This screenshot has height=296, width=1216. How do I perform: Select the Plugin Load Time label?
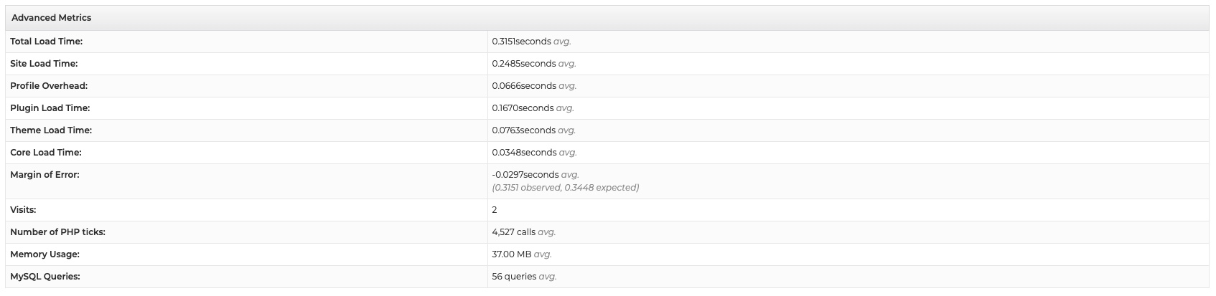[x=50, y=108]
